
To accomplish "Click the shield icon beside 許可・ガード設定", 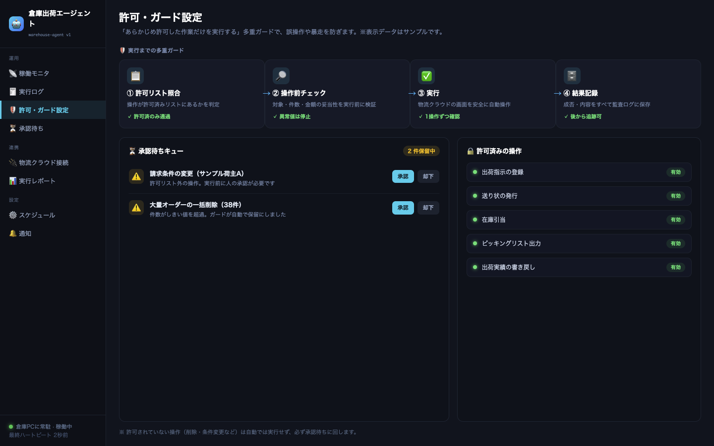I will 13,110.
